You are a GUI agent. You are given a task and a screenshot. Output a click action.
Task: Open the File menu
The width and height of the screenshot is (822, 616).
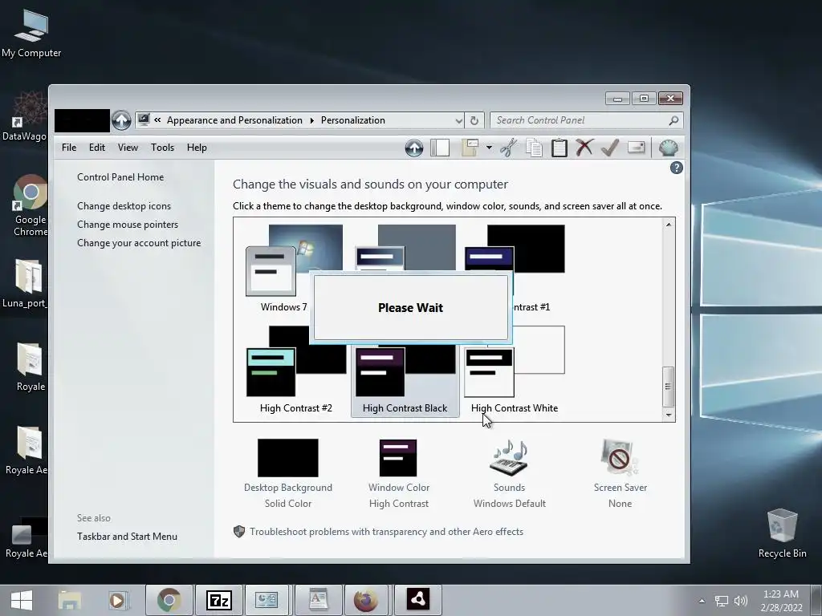[x=69, y=148]
